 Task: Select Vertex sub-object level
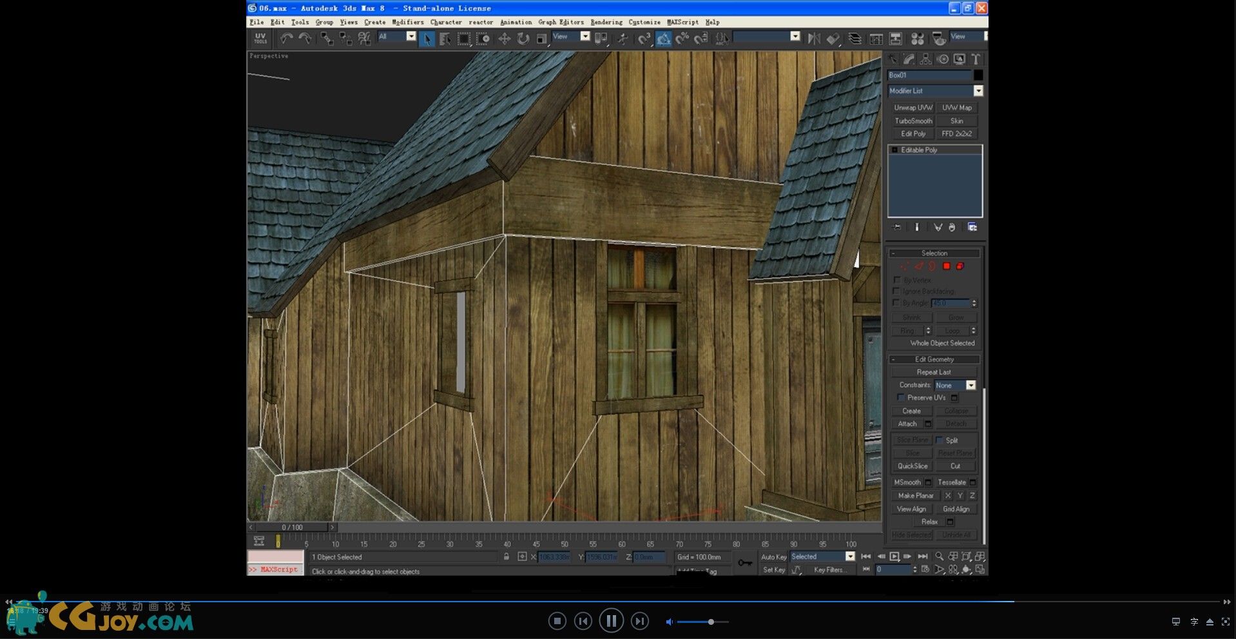(x=905, y=266)
